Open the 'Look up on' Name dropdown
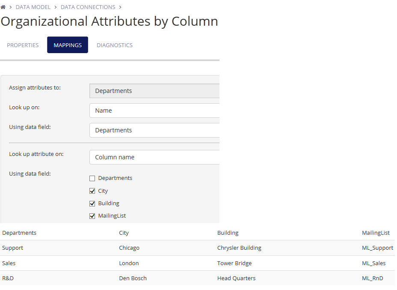Screen dimensions: 397x290 [x=154, y=110]
